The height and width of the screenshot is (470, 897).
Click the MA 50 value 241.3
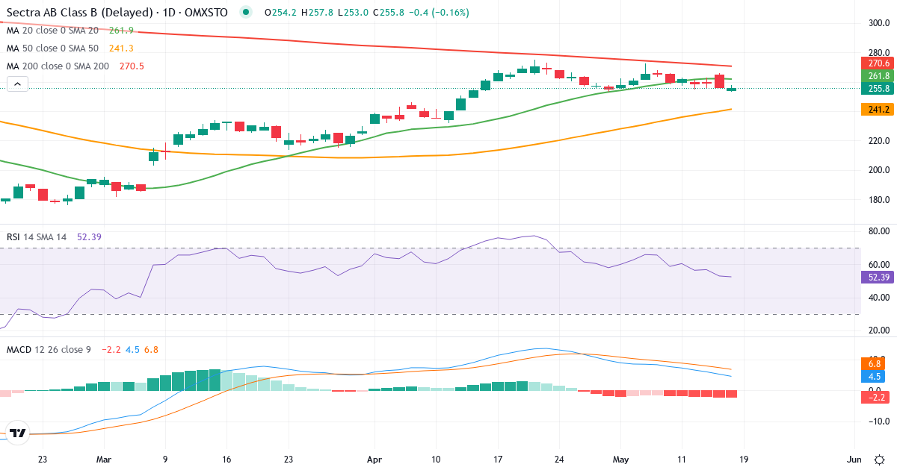(121, 48)
